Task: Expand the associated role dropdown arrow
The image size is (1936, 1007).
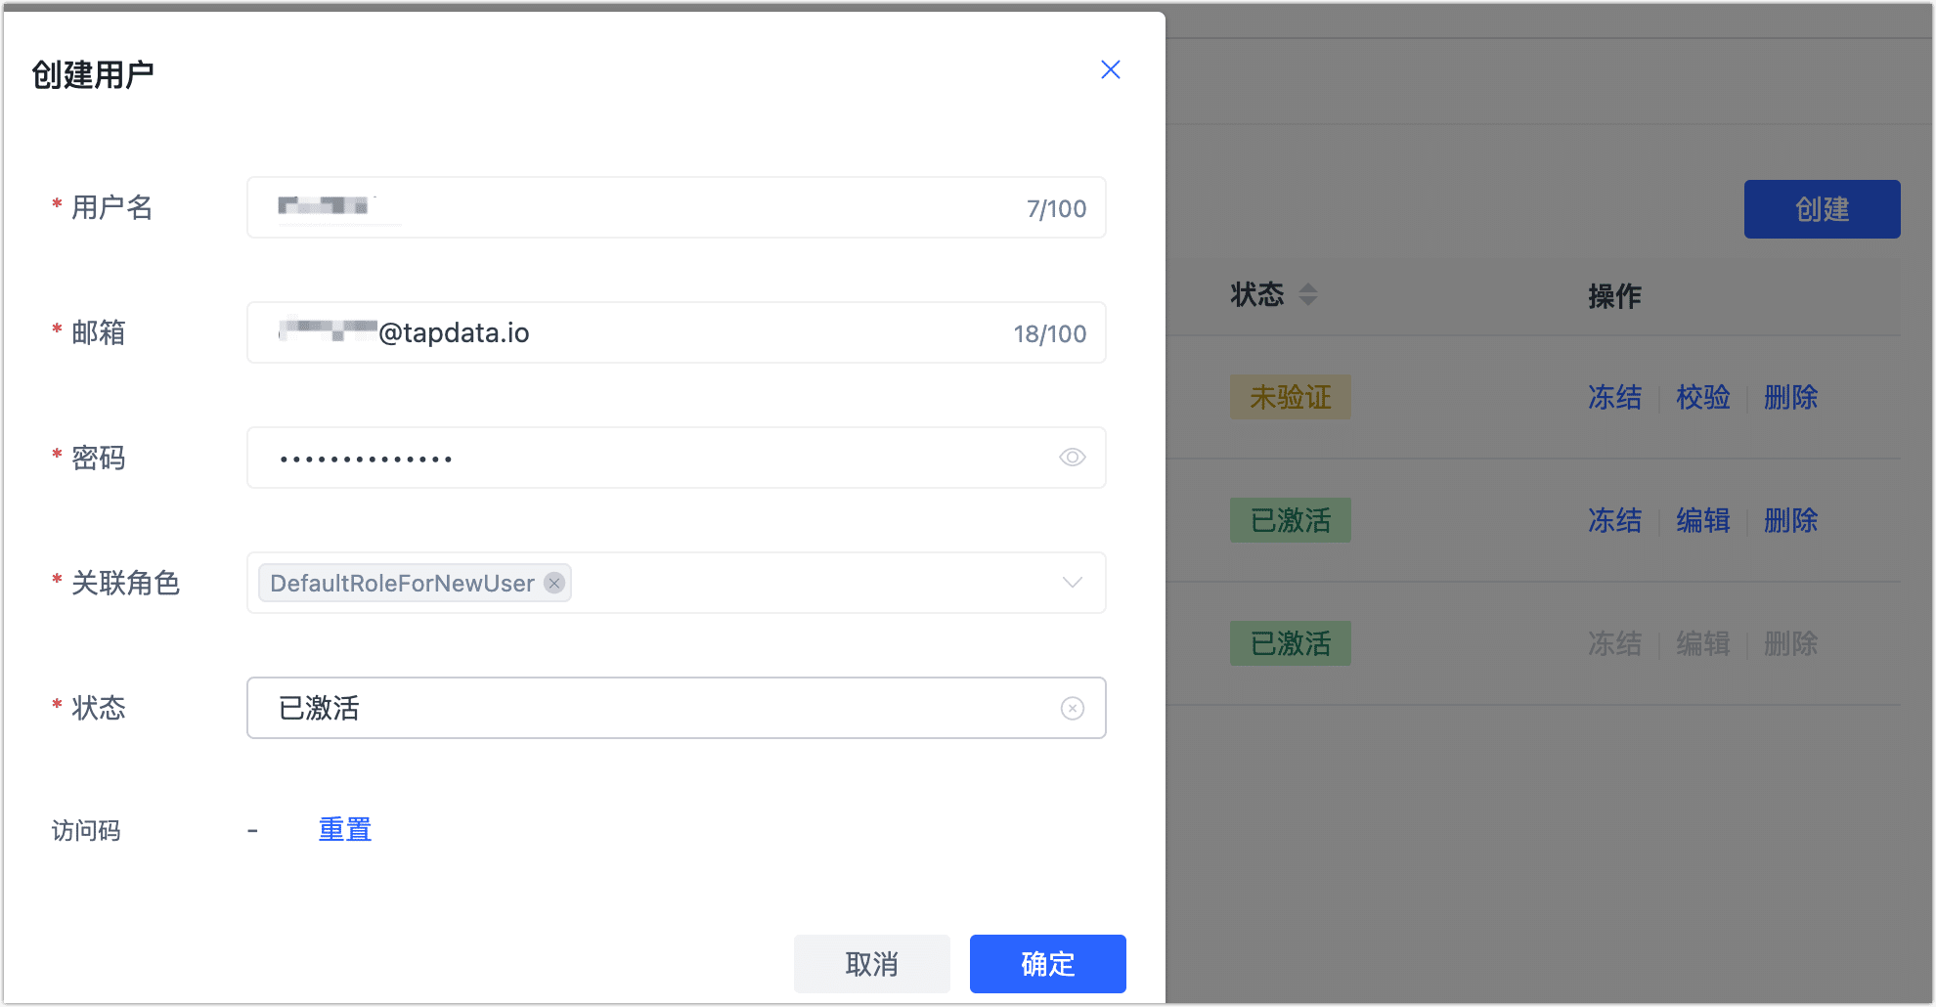Action: [x=1072, y=583]
